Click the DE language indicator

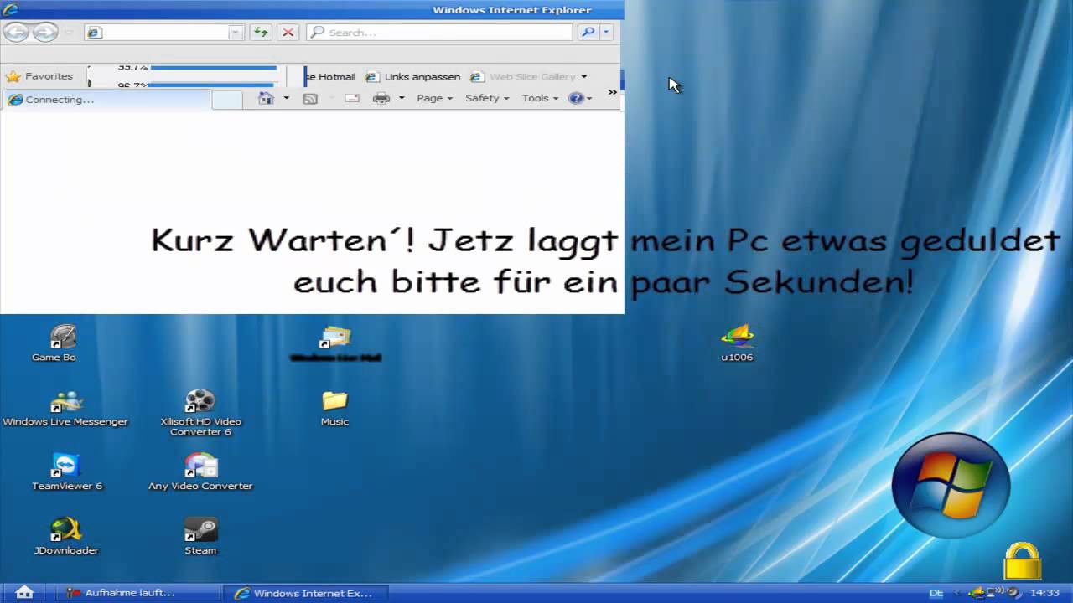[x=936, y=593]
